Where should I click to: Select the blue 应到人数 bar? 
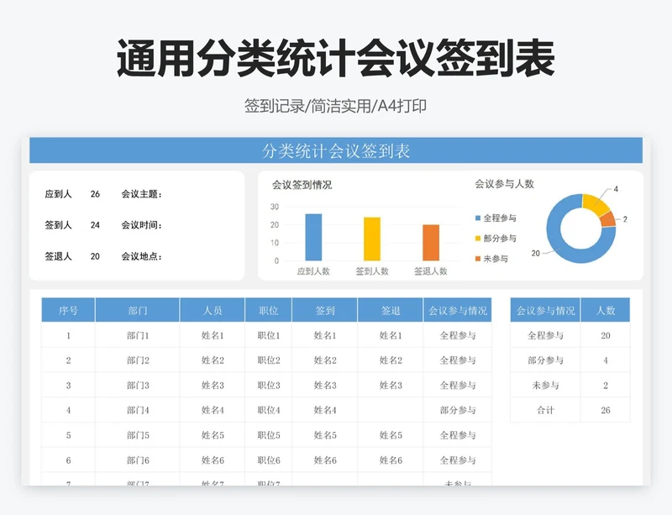point(313,237)
